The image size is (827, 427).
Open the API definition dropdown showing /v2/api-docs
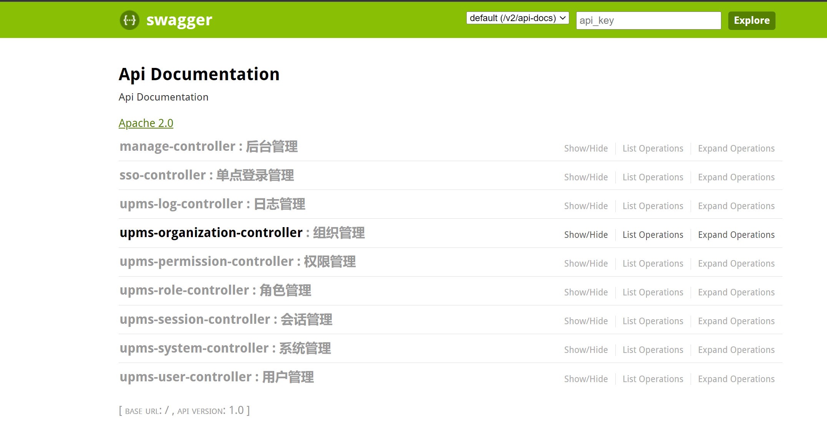pos(517,18)
